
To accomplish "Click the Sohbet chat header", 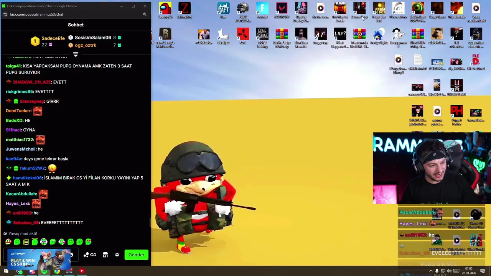I will pyautogui.click(x=76, y=25).
